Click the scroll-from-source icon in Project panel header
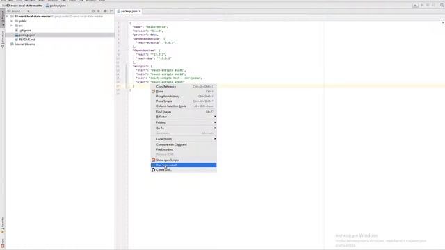Viewport: 445px width, 250px height. point(93,11)
